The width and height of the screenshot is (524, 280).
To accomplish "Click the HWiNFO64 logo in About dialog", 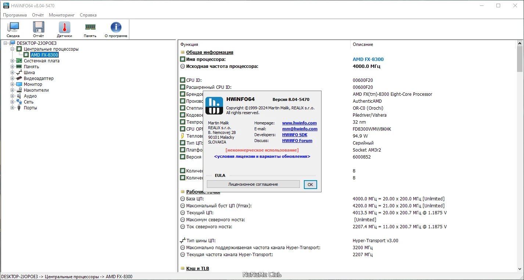I will coord(214,106).
